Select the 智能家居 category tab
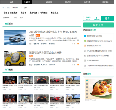Image resolution: width=116 pixels, height=110 pixels. [x=13, y=13]
